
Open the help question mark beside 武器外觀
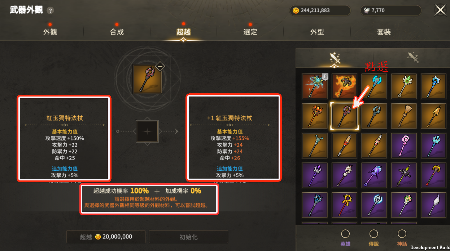(x=51, y=10)
